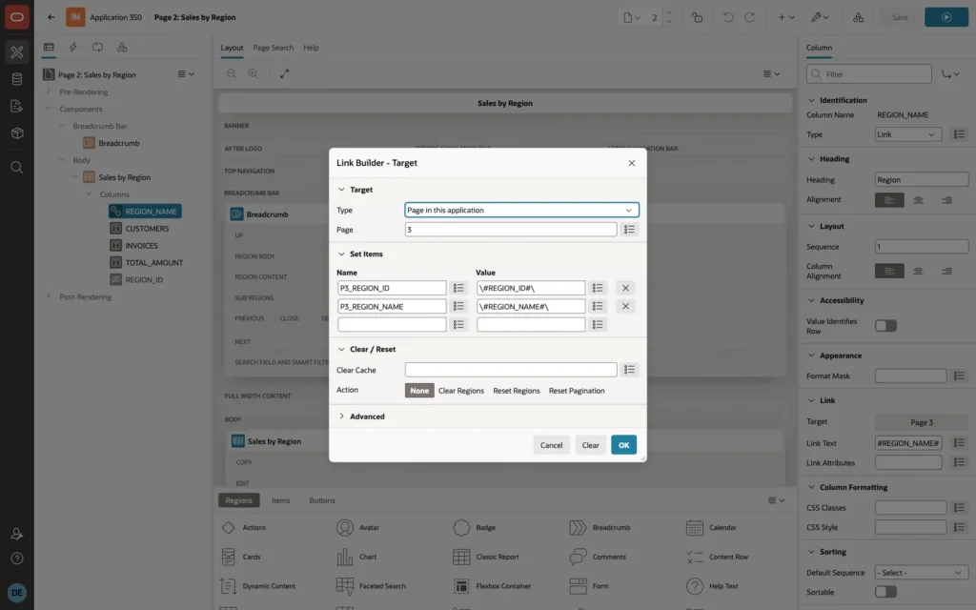The height and width of the screenshot is (610, 976).
Task: Open Application 350 breadcrumb link
Action: click(x=115, y=17)
